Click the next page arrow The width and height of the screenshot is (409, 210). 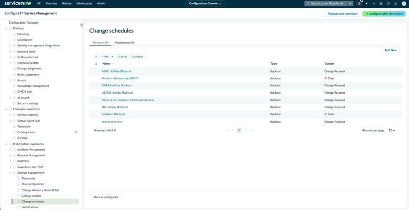coord(245,130)
